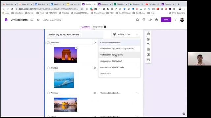
Task: Click the Untitled form title
Action: pyautogui.click(x=19, y=20)
